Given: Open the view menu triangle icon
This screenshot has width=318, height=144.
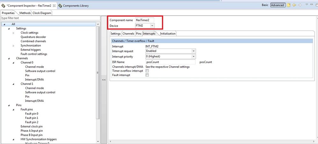Looking at the screenshot, I should click(x=307, y=4).
